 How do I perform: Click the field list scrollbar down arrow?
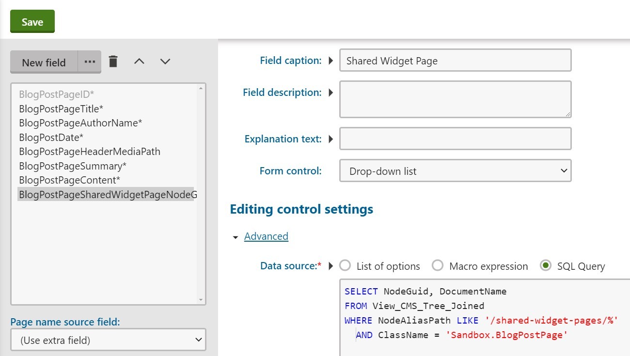[201, 300]
